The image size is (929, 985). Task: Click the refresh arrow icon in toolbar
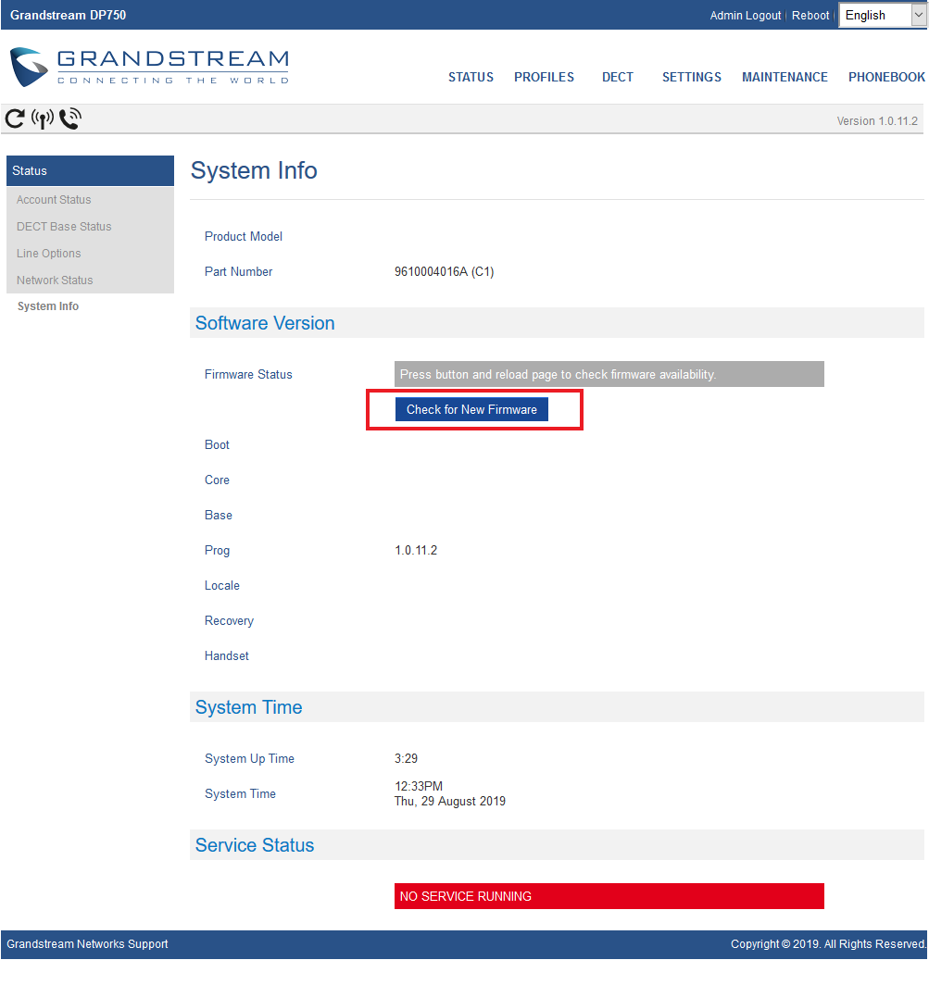coord(15,118)
